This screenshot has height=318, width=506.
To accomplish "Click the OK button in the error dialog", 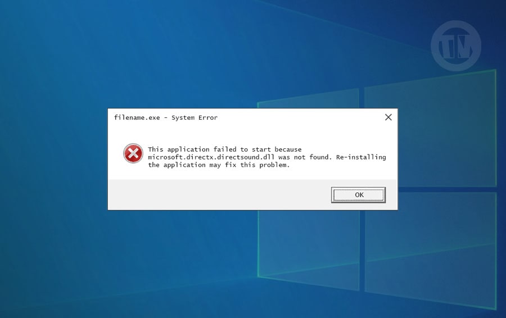I will (358, 195).
